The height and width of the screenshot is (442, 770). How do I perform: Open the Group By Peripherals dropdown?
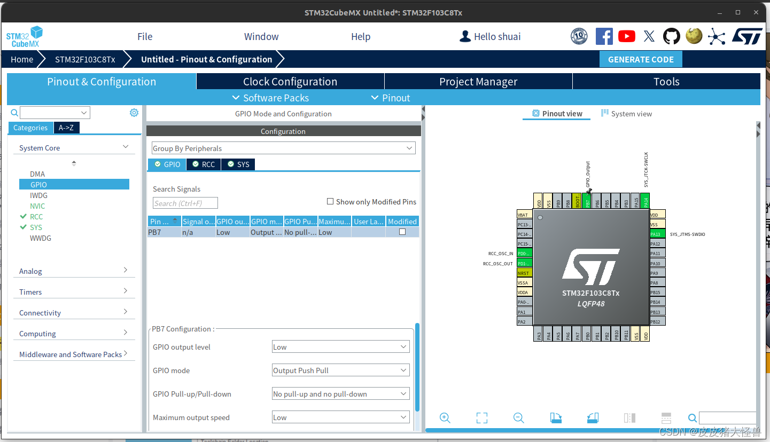coord(283,148)
